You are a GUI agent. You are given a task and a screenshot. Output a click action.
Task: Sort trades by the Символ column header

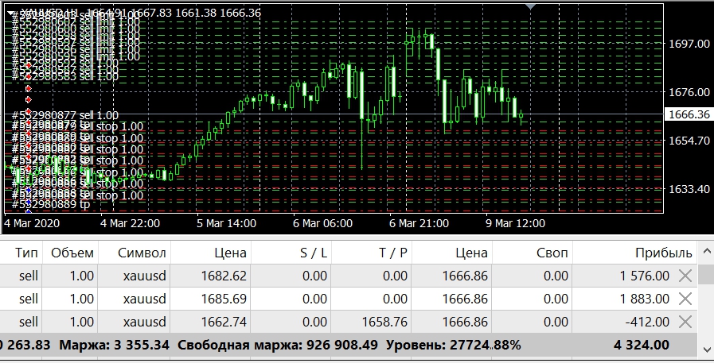pyautogui.click(x=142, y=253)
